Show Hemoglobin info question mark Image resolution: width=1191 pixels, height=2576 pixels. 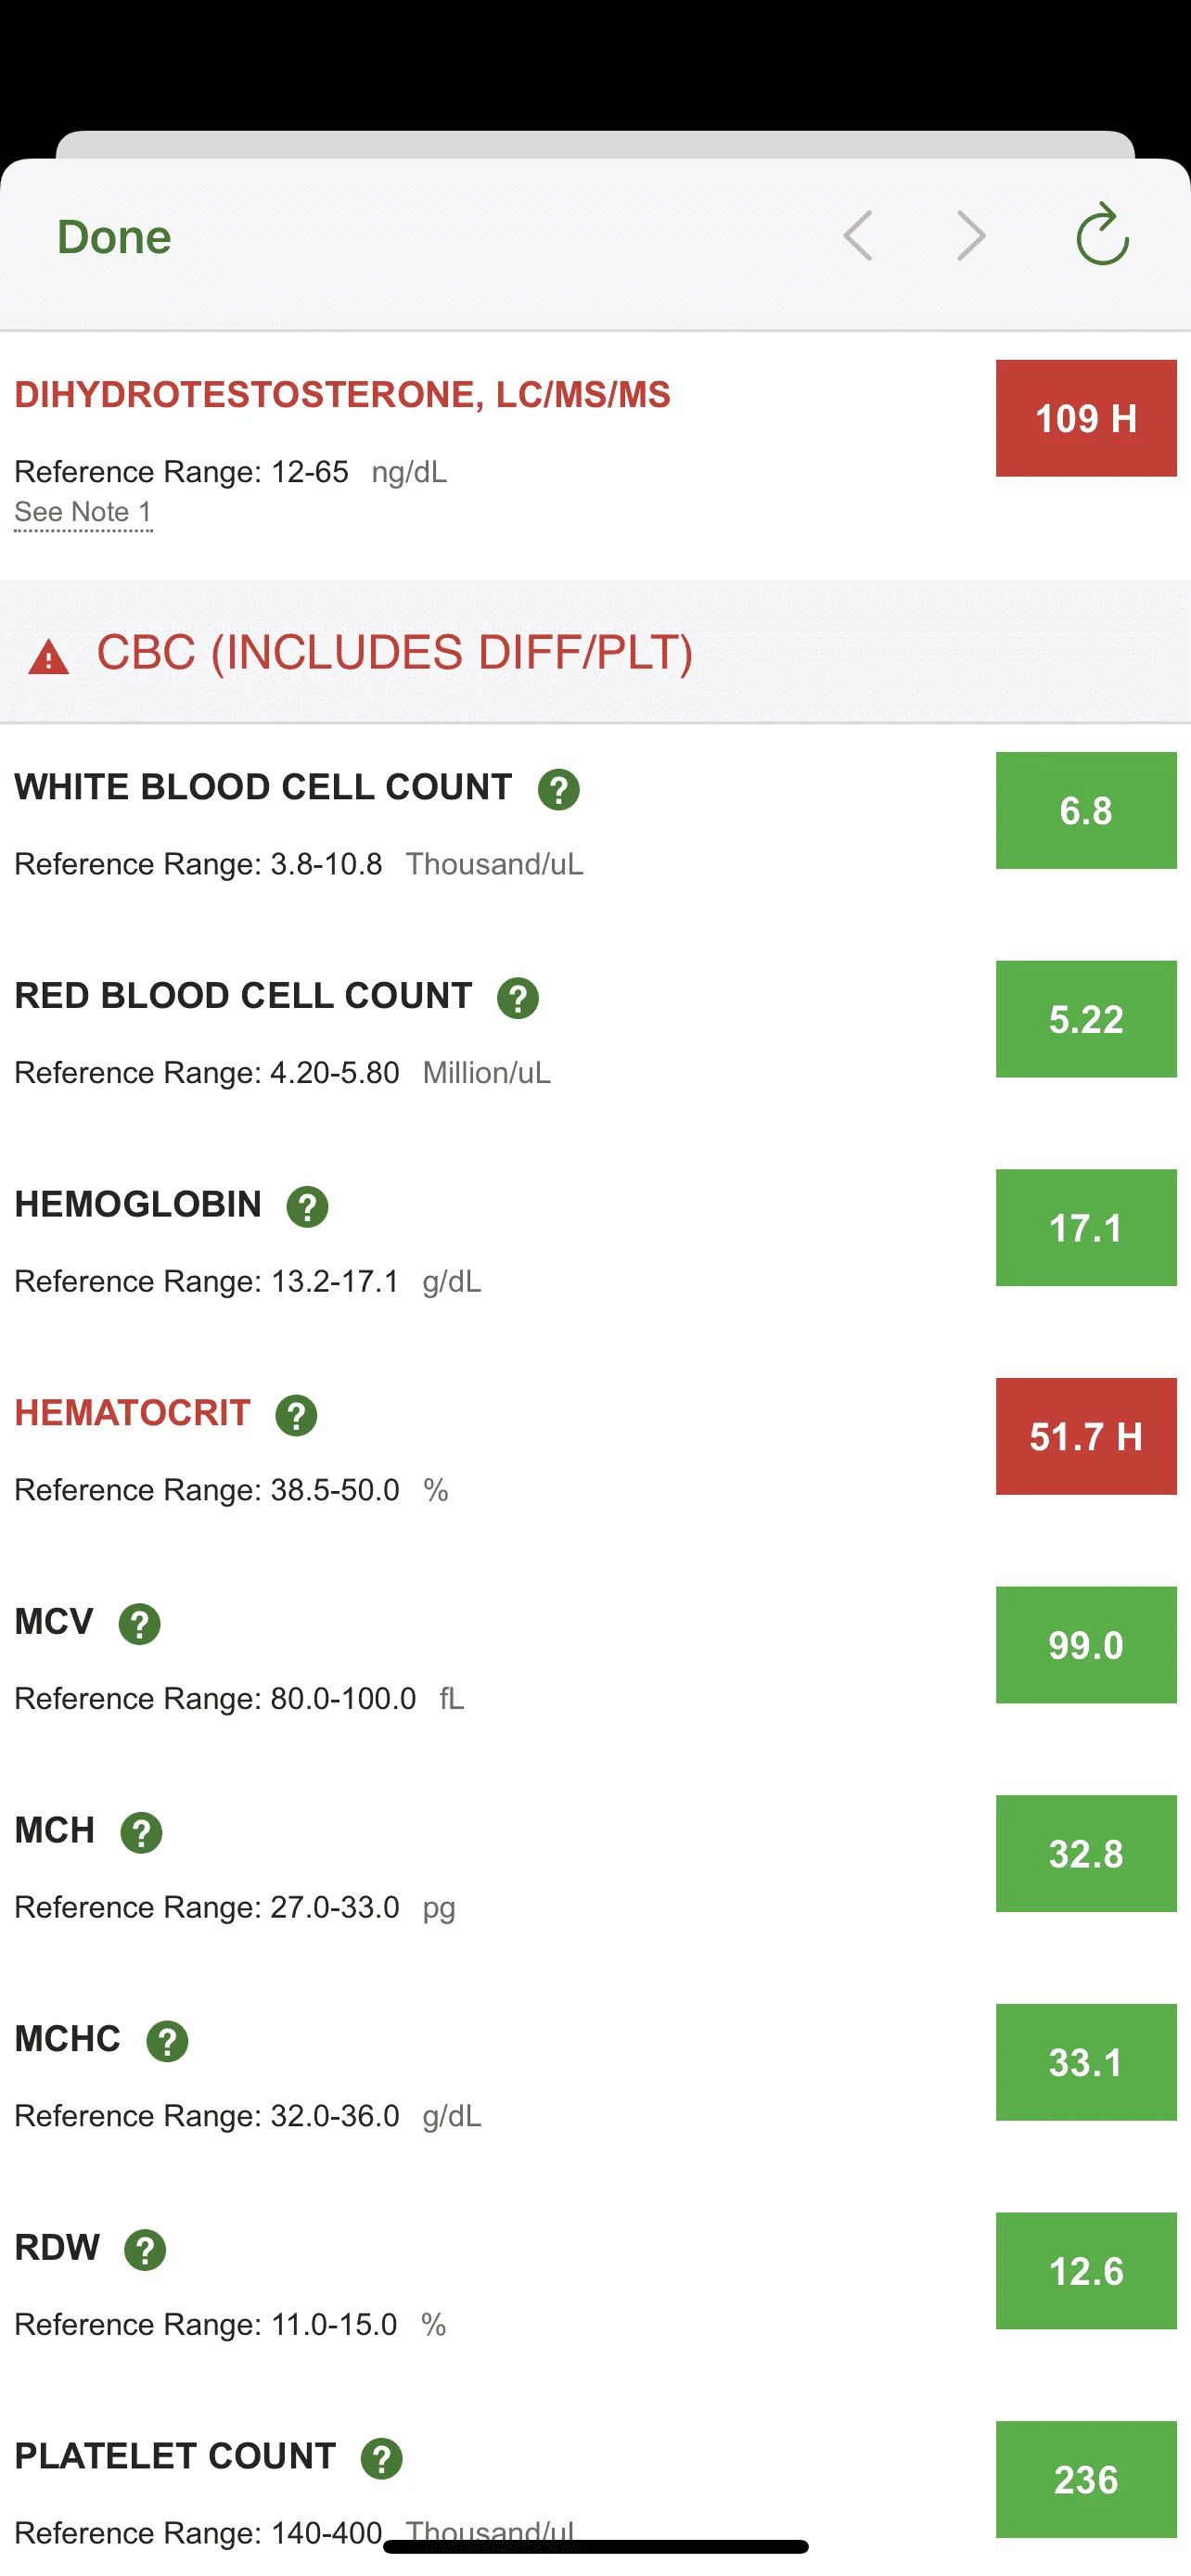307,1207
